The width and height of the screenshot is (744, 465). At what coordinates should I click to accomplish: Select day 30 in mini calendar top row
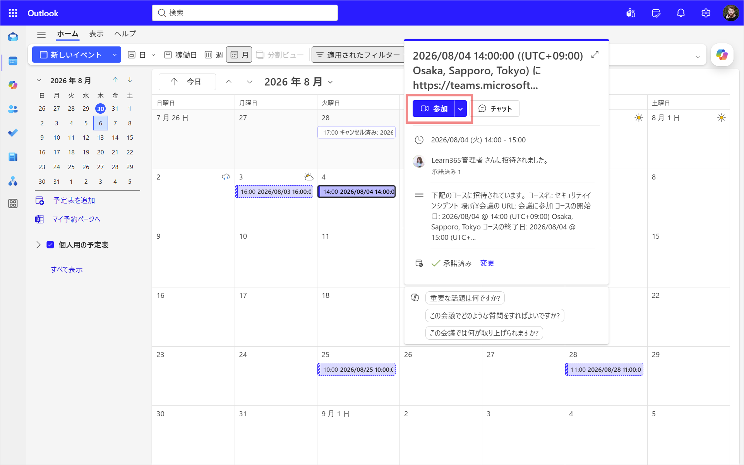click(x=100, y=109)
